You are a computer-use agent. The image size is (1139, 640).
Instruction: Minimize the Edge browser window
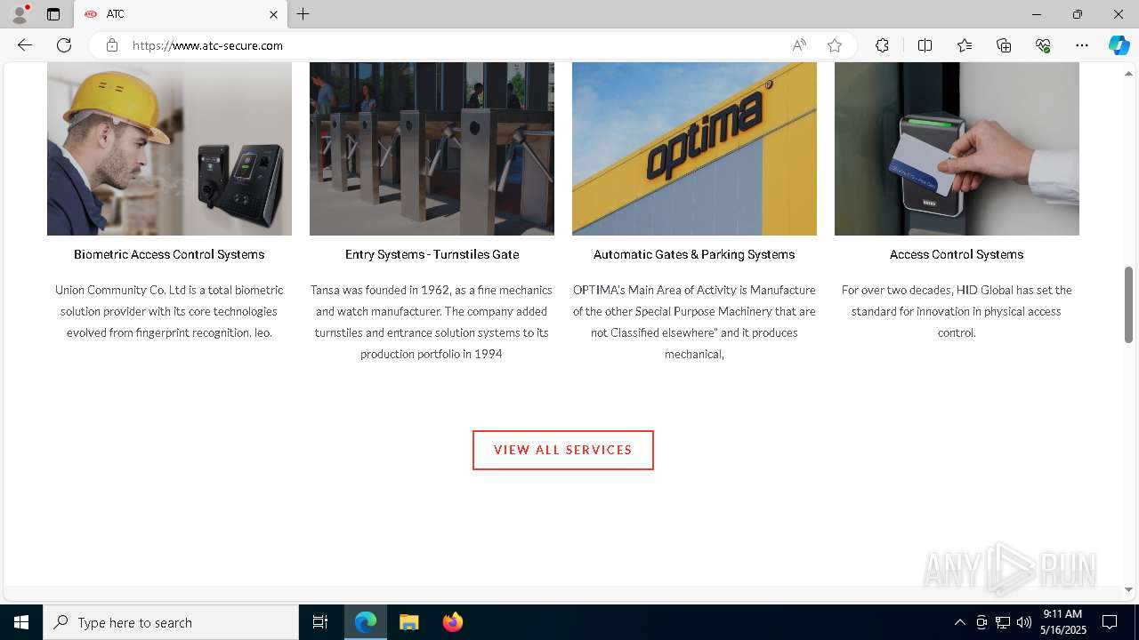coord(1036,14)
